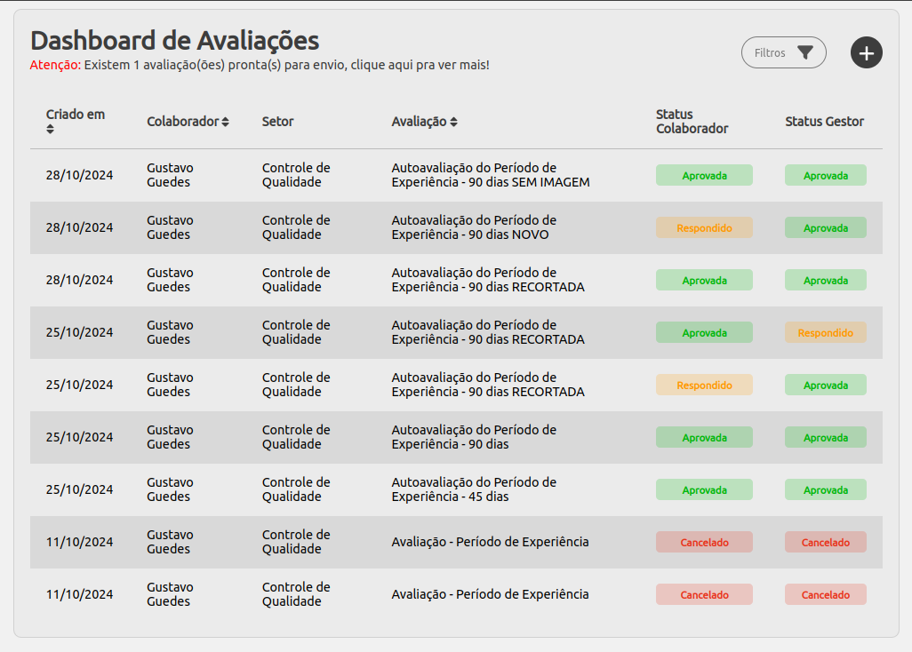The image size is (912, 652).
Task: Click Controle de Qualidade in the first row
Action: [296, 175]
